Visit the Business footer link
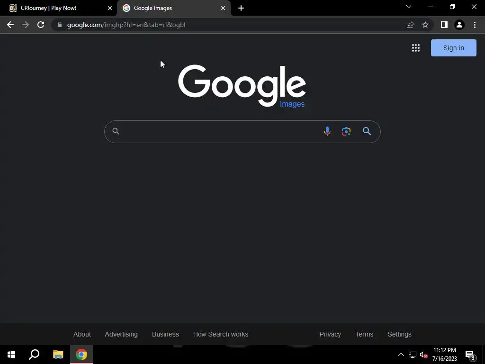485x364 pixels. point(165,334)
